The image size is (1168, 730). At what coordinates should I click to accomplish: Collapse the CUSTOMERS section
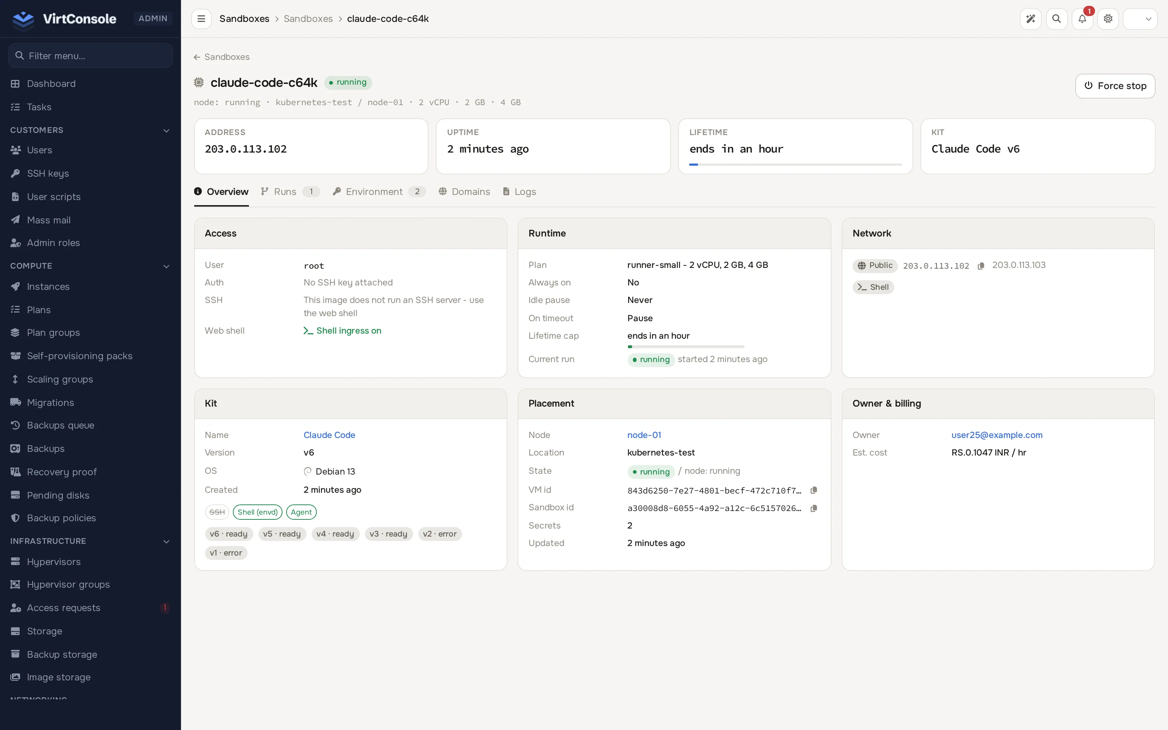point(90,130)
